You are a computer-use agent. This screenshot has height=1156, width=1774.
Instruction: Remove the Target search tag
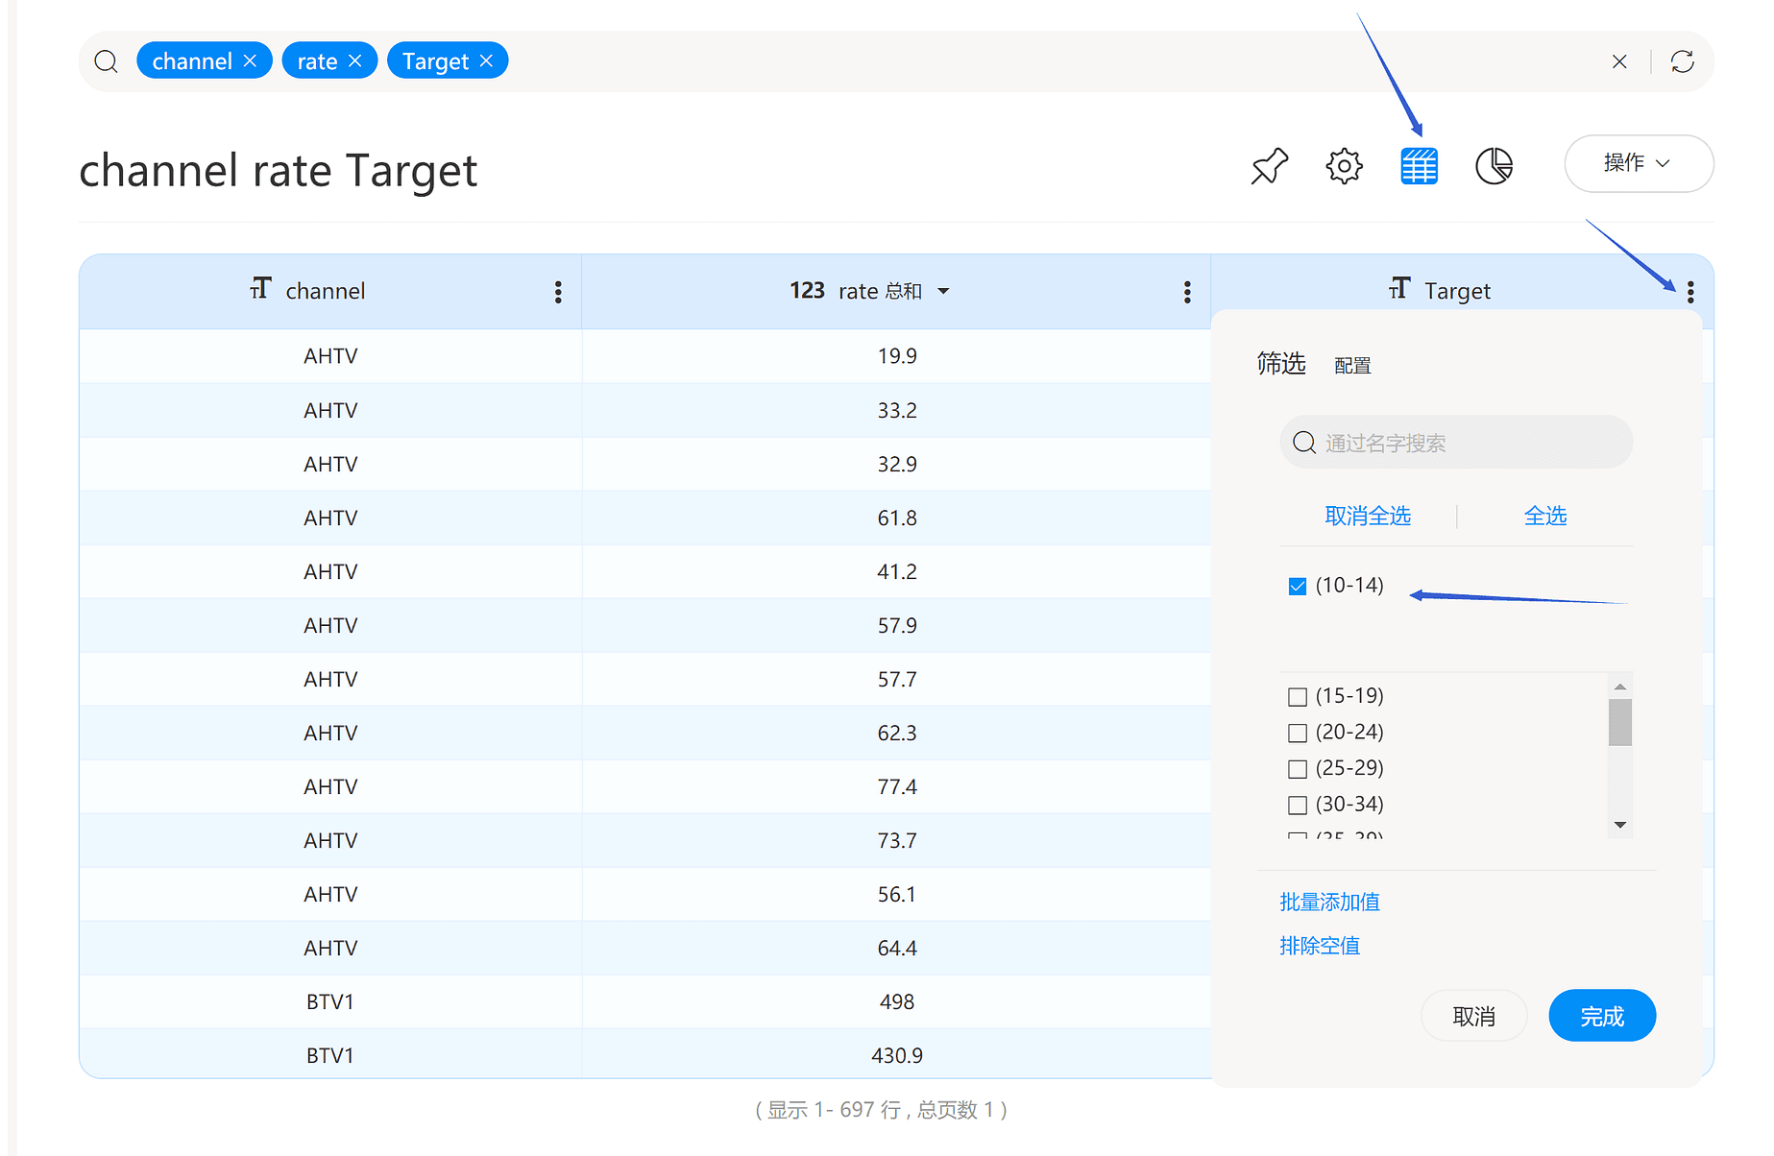(x=486, y=60)
